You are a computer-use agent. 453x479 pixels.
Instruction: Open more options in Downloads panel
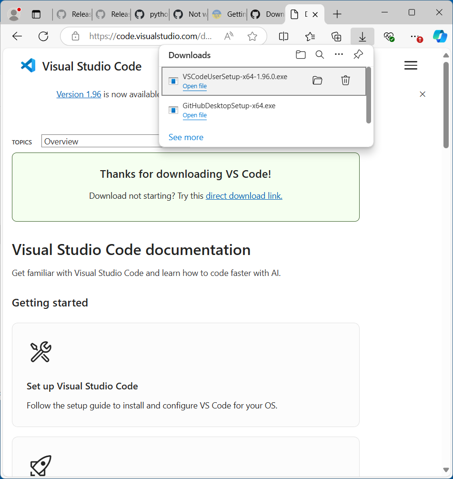[x=339, y=55]
